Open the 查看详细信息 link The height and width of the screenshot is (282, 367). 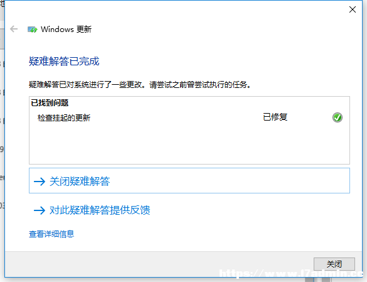click(x=51, y=234)
